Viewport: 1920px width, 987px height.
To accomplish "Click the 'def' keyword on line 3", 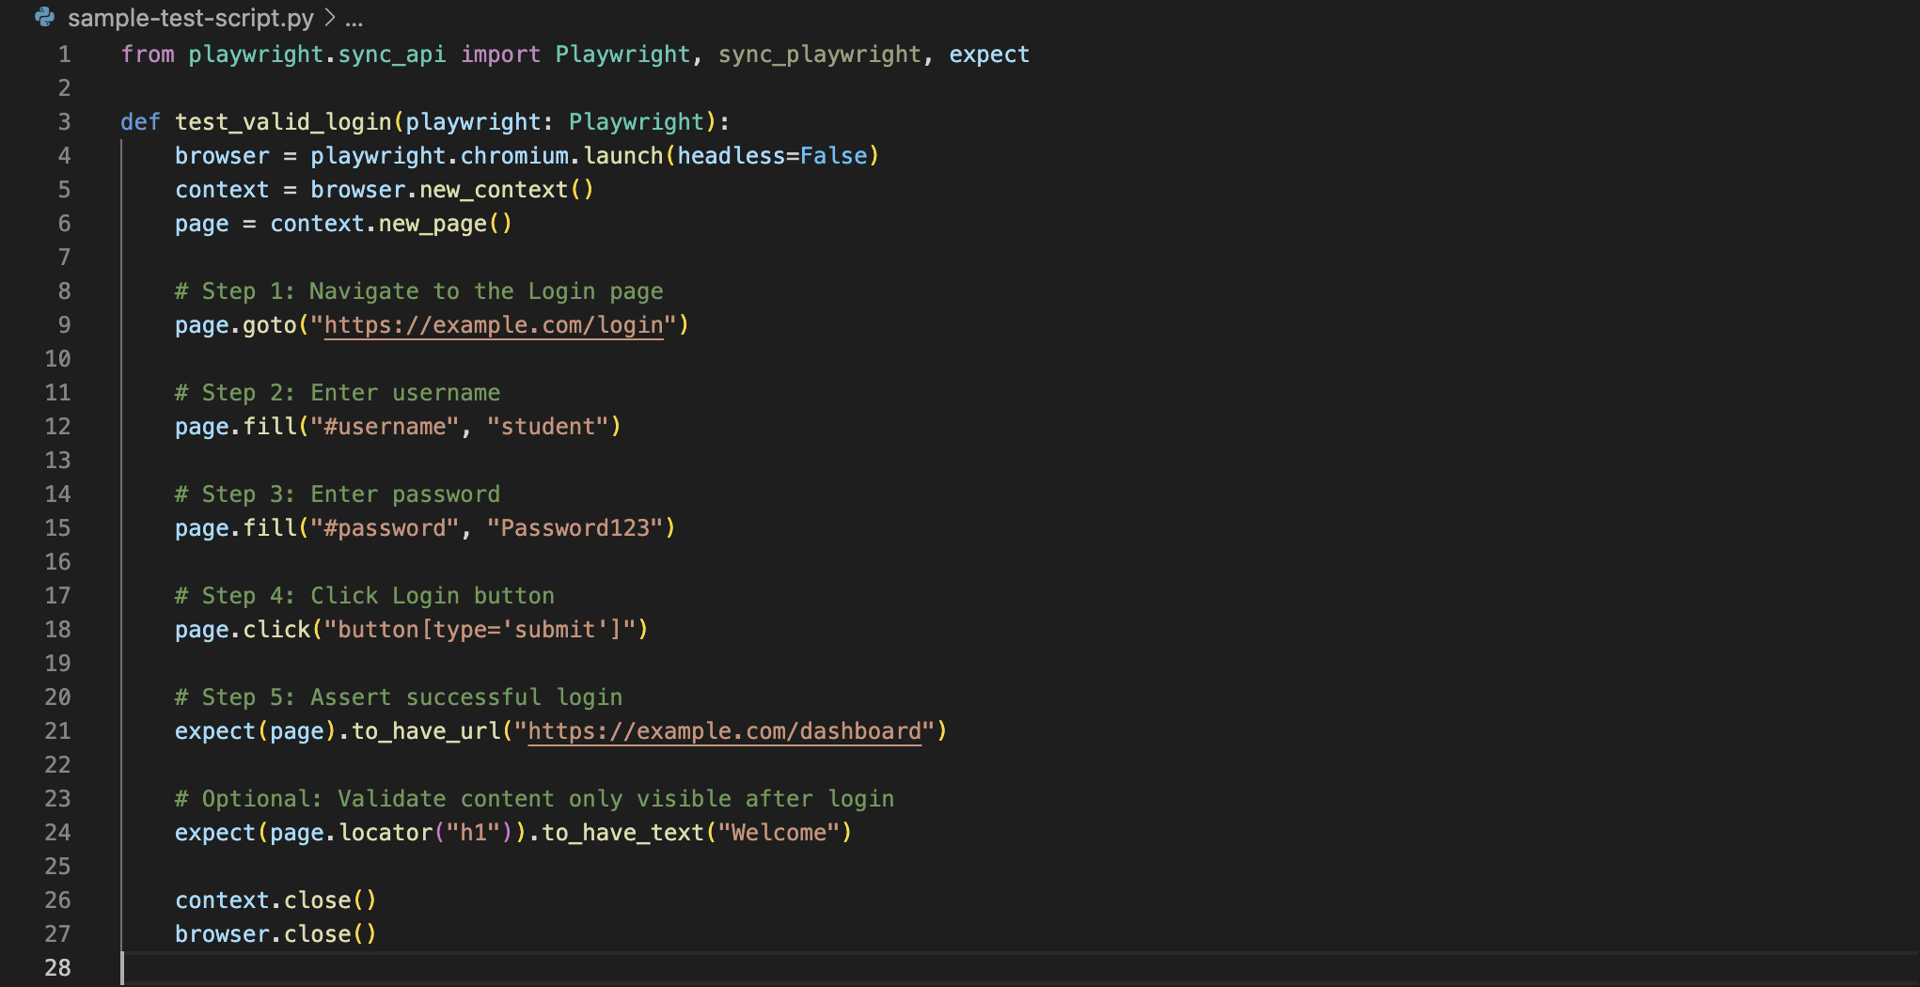I will click(x=140, y=122).
